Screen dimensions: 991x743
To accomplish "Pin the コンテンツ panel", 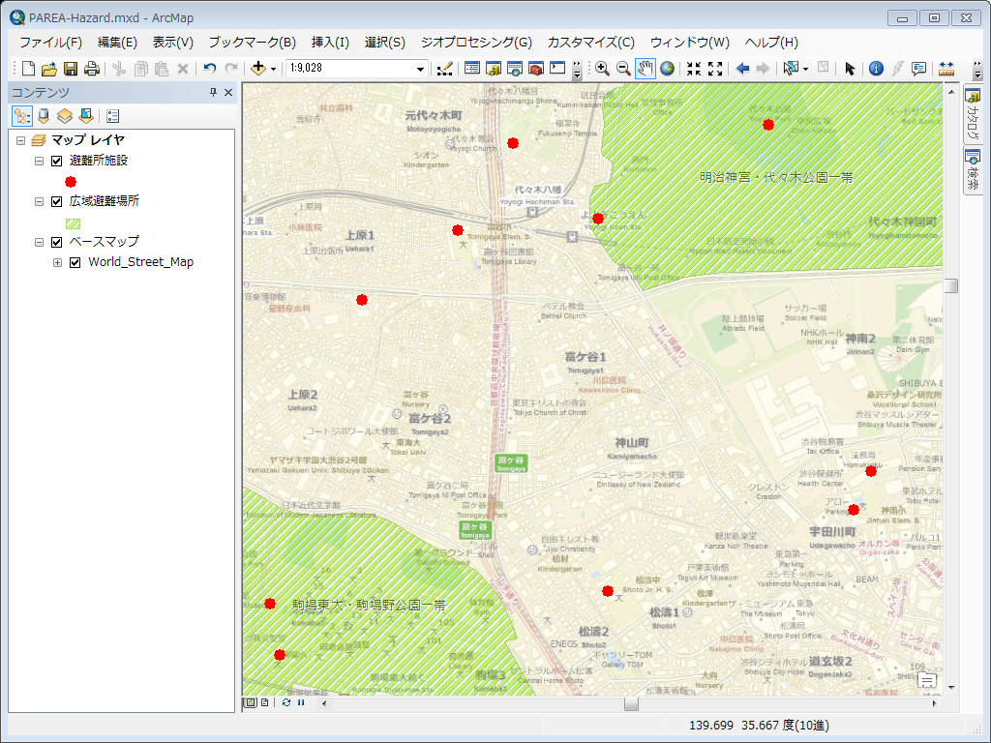I will coord(213,92).
